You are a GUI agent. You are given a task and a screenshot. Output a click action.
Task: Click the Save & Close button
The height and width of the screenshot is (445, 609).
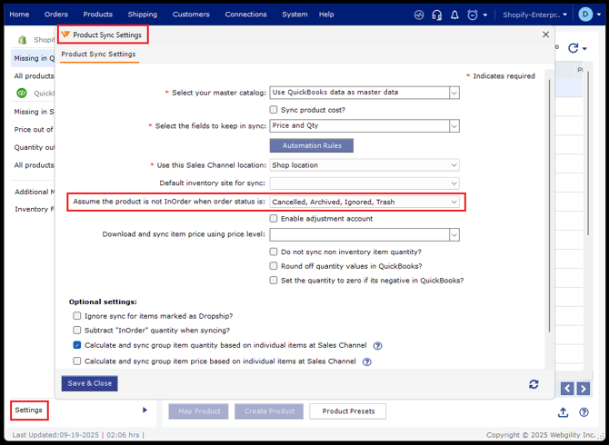click(x=90, y=383)
